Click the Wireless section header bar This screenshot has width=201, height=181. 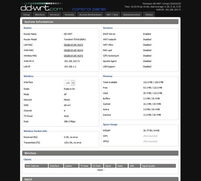click(x=100, y=153)
